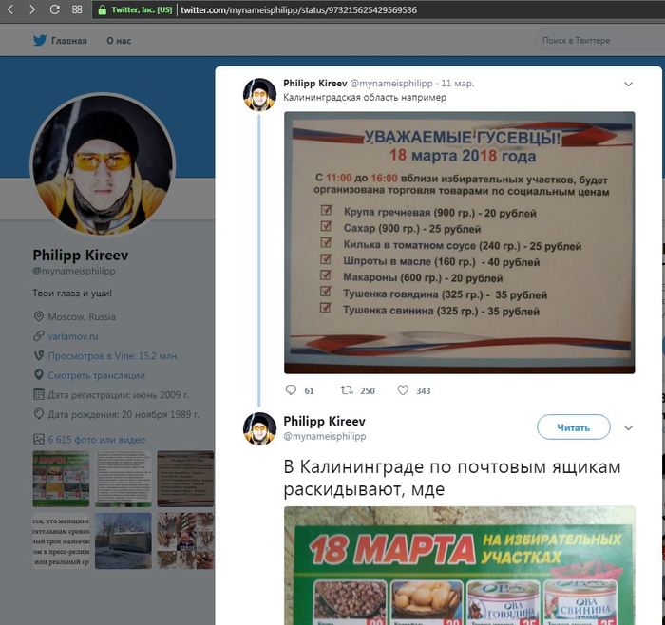Click the Поиск в Твиттере search field

(598, 41)
